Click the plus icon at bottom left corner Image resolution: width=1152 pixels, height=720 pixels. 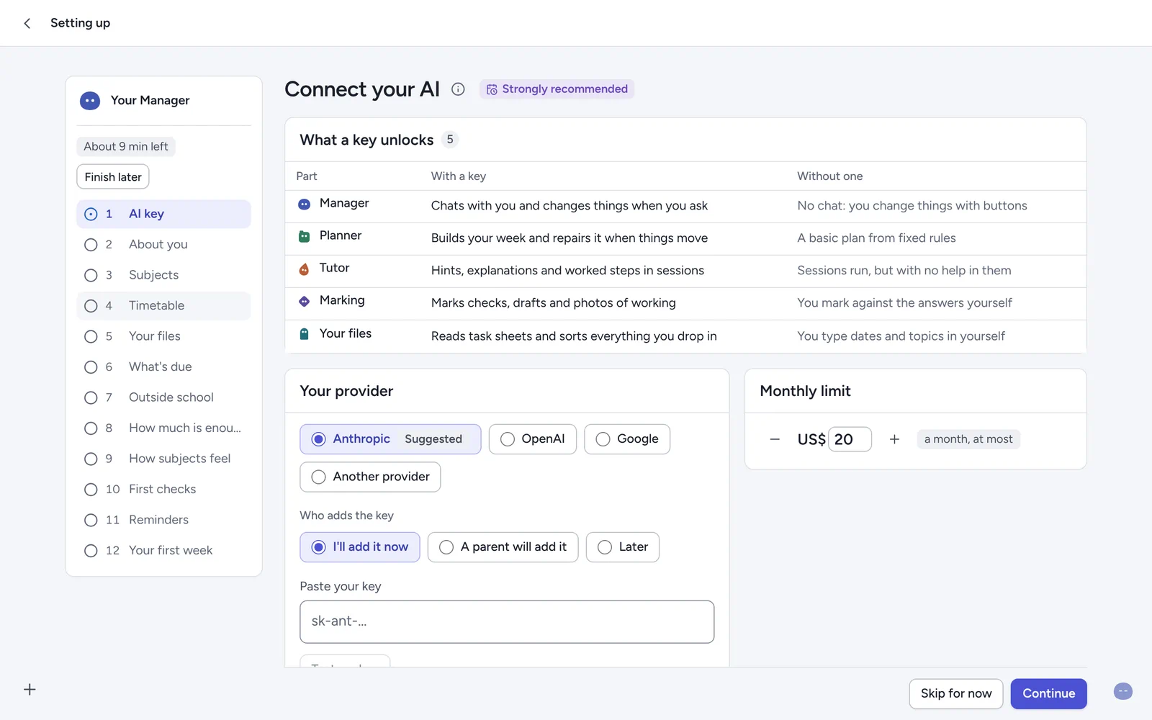click(x=30, y=690)
